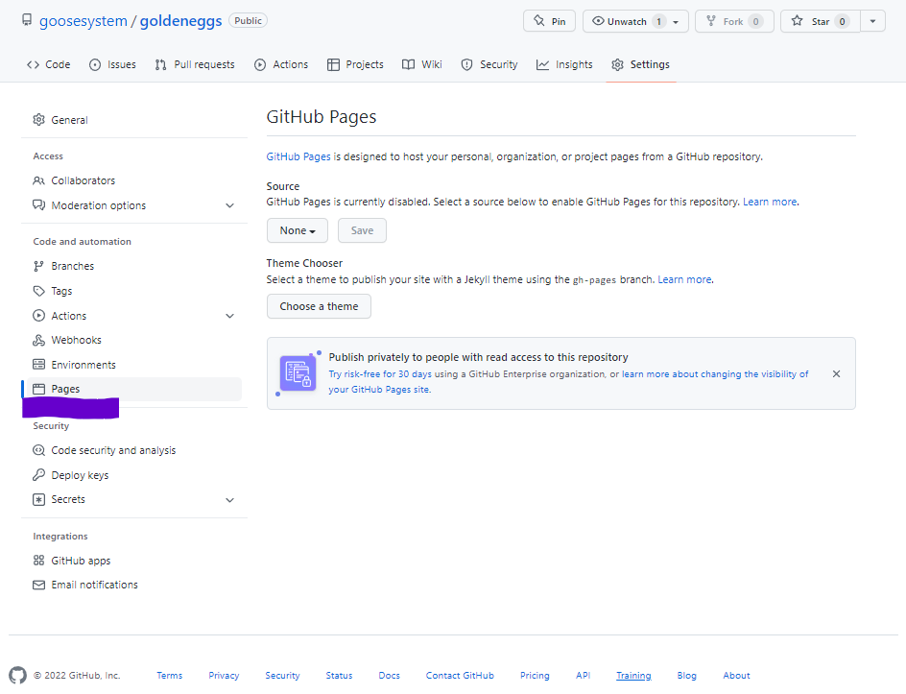Click the Unwatch button
This screenshot has width=906, height=694.
click(628, 21)
